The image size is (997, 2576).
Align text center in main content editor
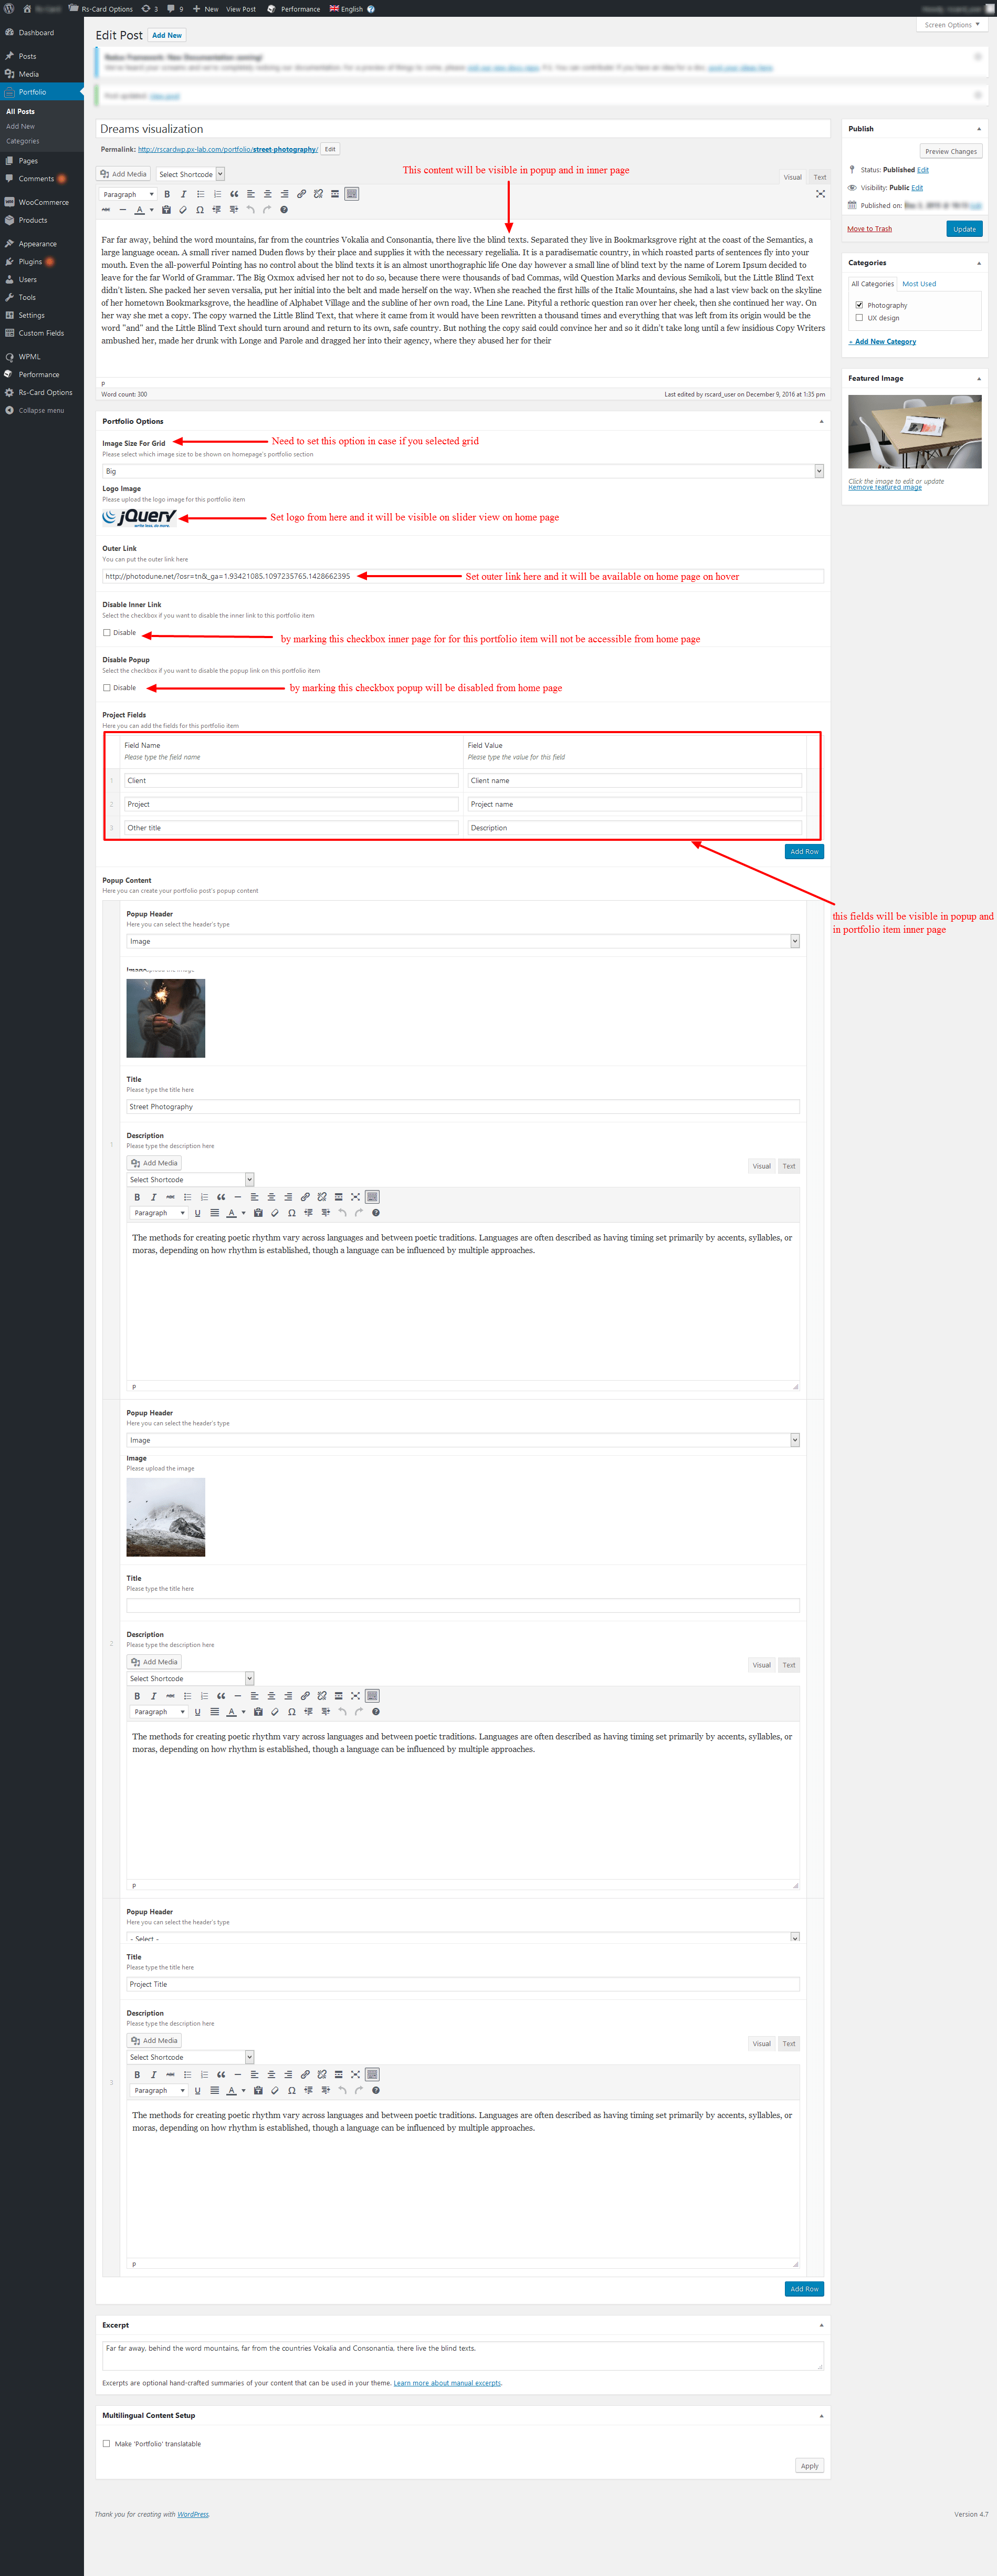(267, 194)
